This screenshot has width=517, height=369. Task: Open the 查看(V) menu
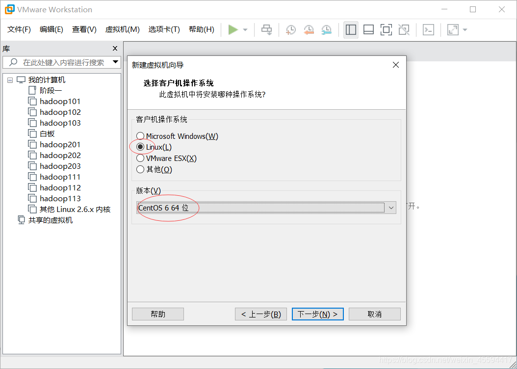pyautogui.click(x=84, y=29)
